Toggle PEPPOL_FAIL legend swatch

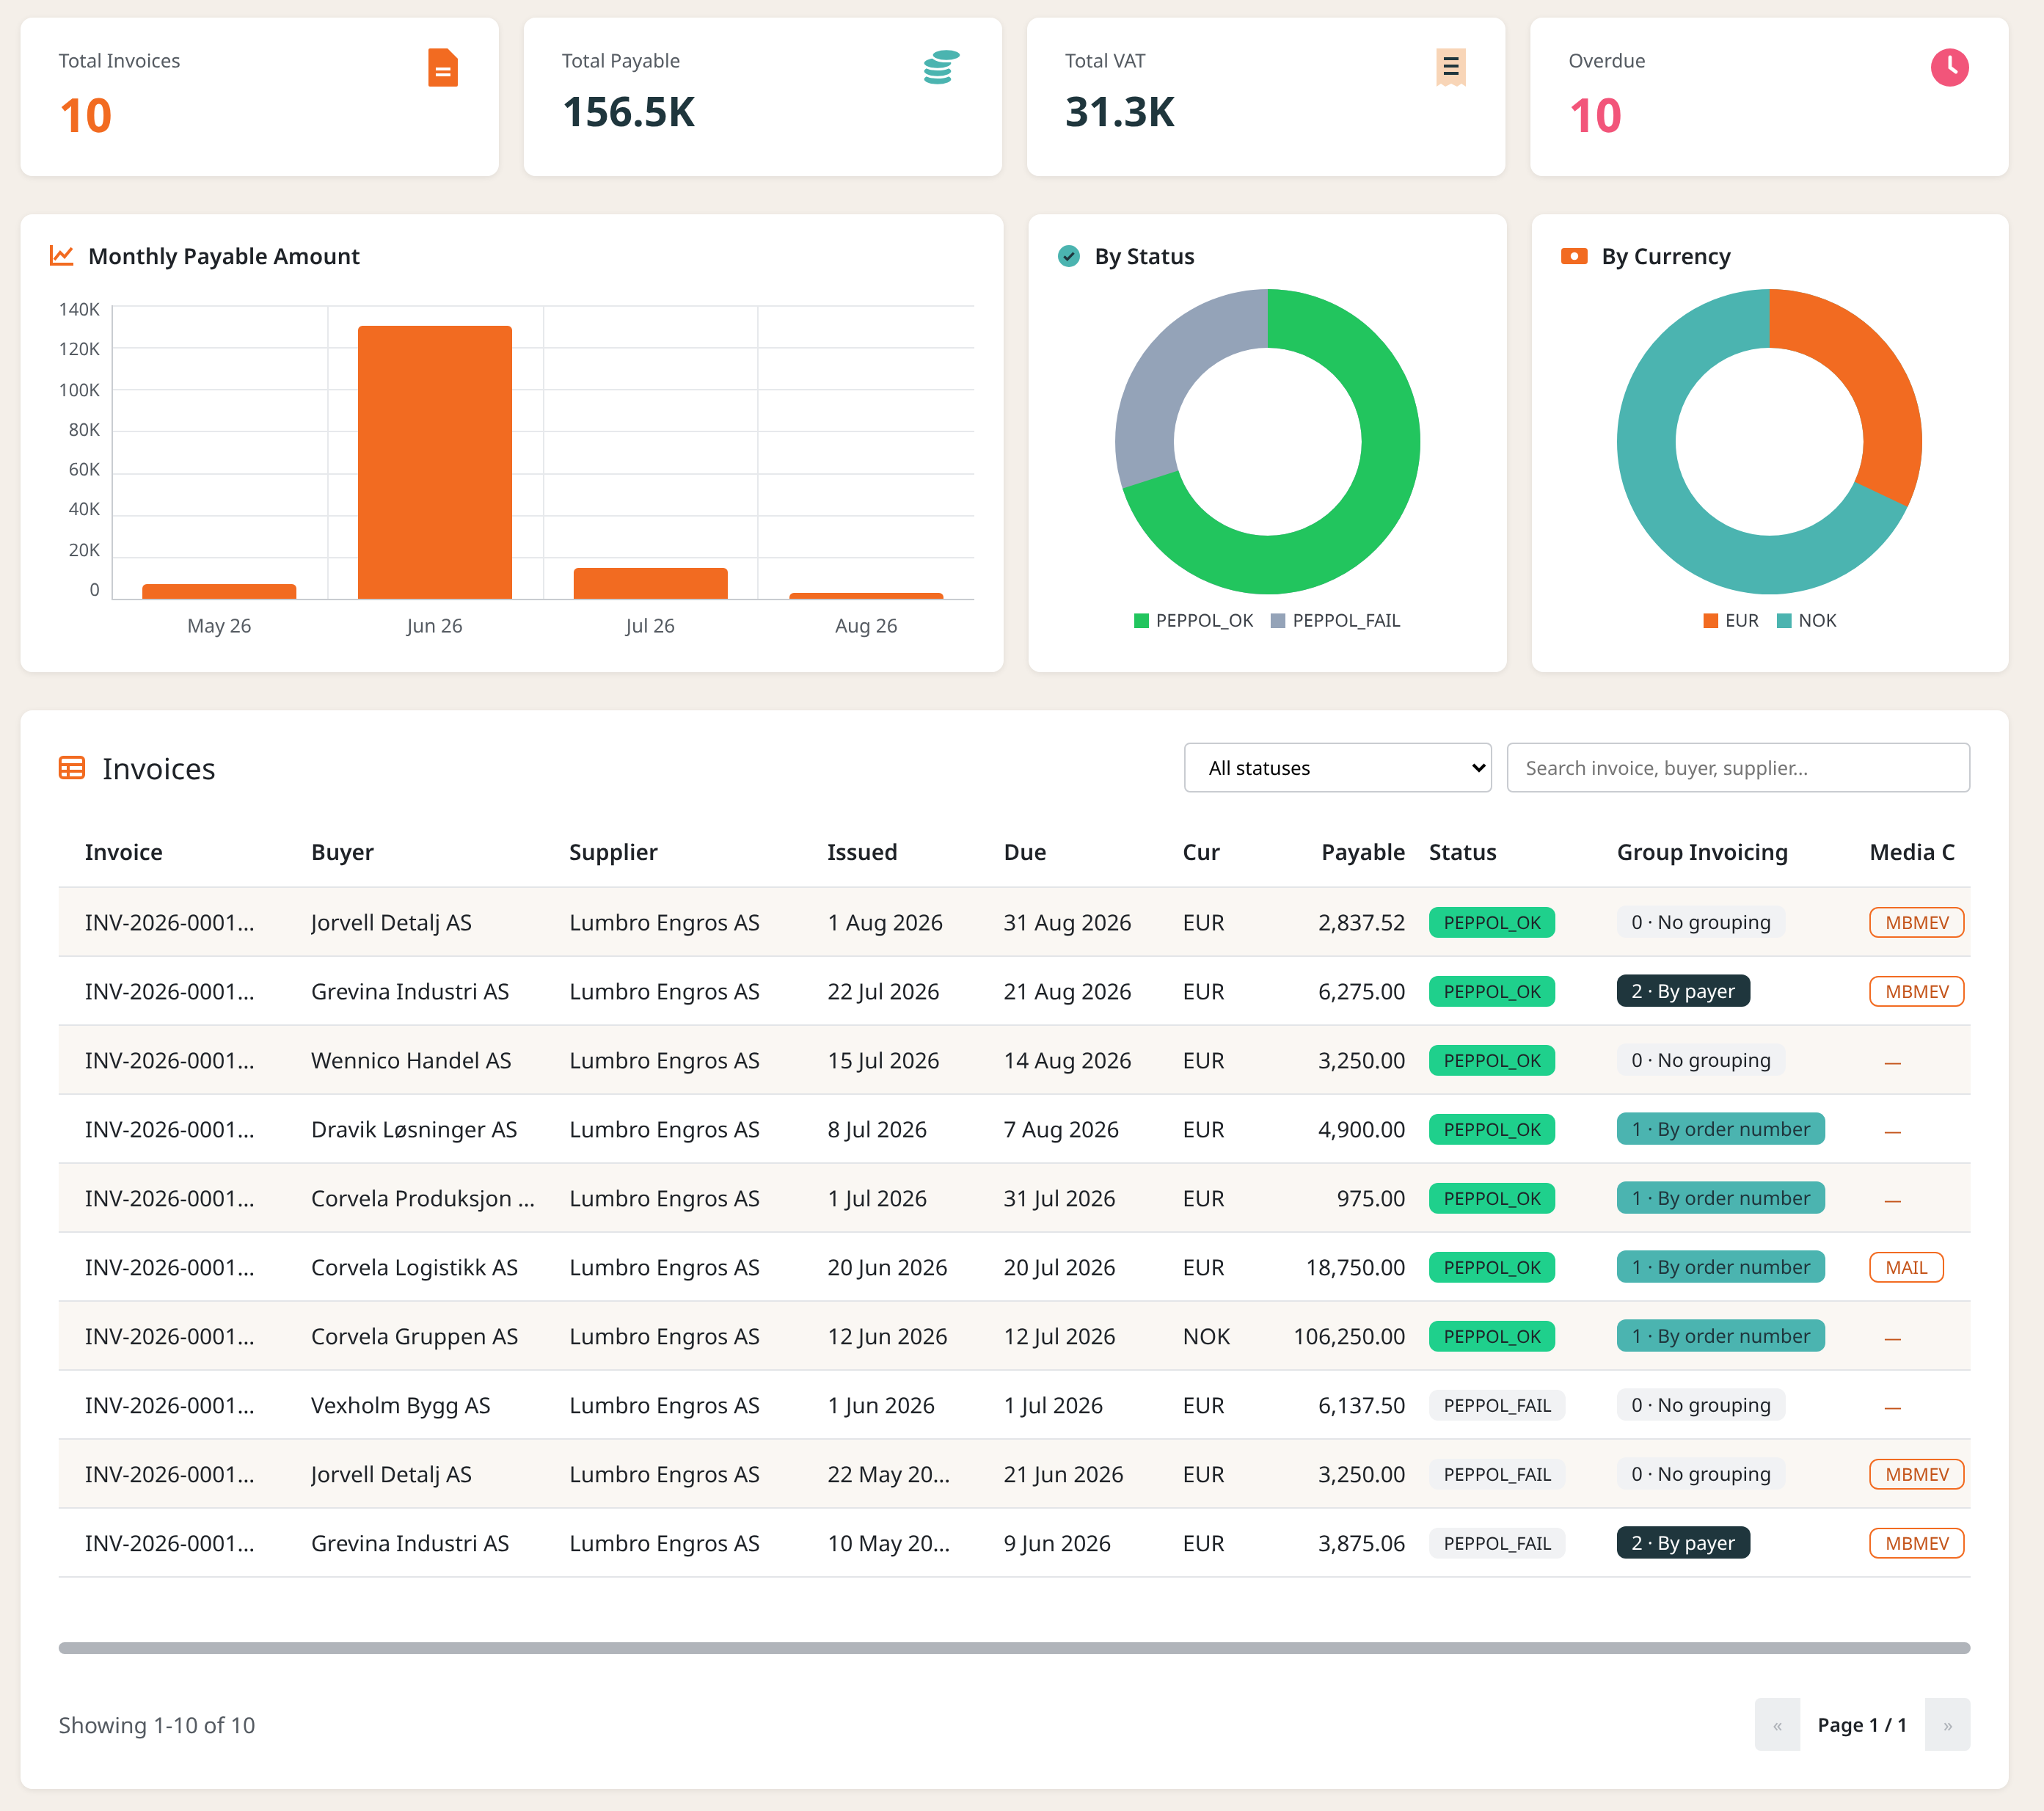pyautogui.click(x=1277, y=621)
